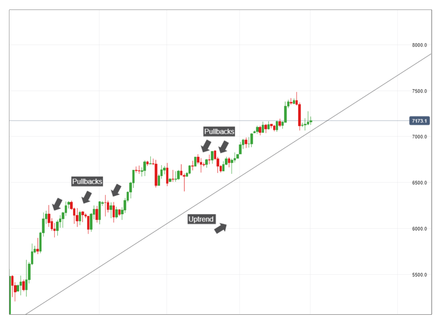Click the right arrow under the right Pullbacks label

pyautogui.click(x=223, y=147)
